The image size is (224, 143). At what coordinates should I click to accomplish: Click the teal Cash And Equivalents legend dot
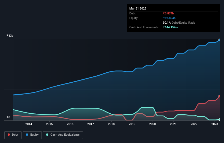pos(47,135)
